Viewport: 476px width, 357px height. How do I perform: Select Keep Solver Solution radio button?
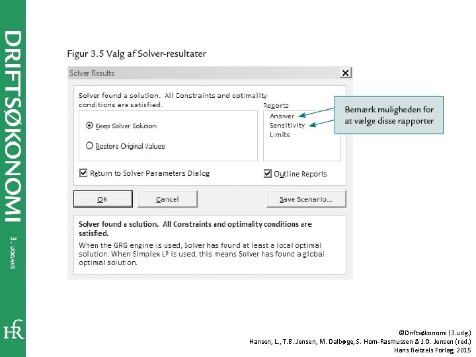click(x=89, y=126)
